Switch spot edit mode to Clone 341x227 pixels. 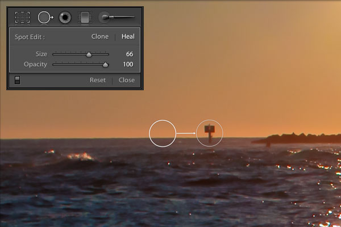(x=100, y=36)
